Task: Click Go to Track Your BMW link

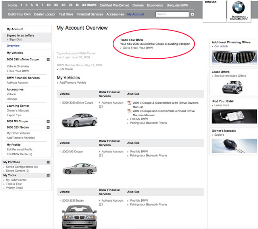Action: coord(138,48)
